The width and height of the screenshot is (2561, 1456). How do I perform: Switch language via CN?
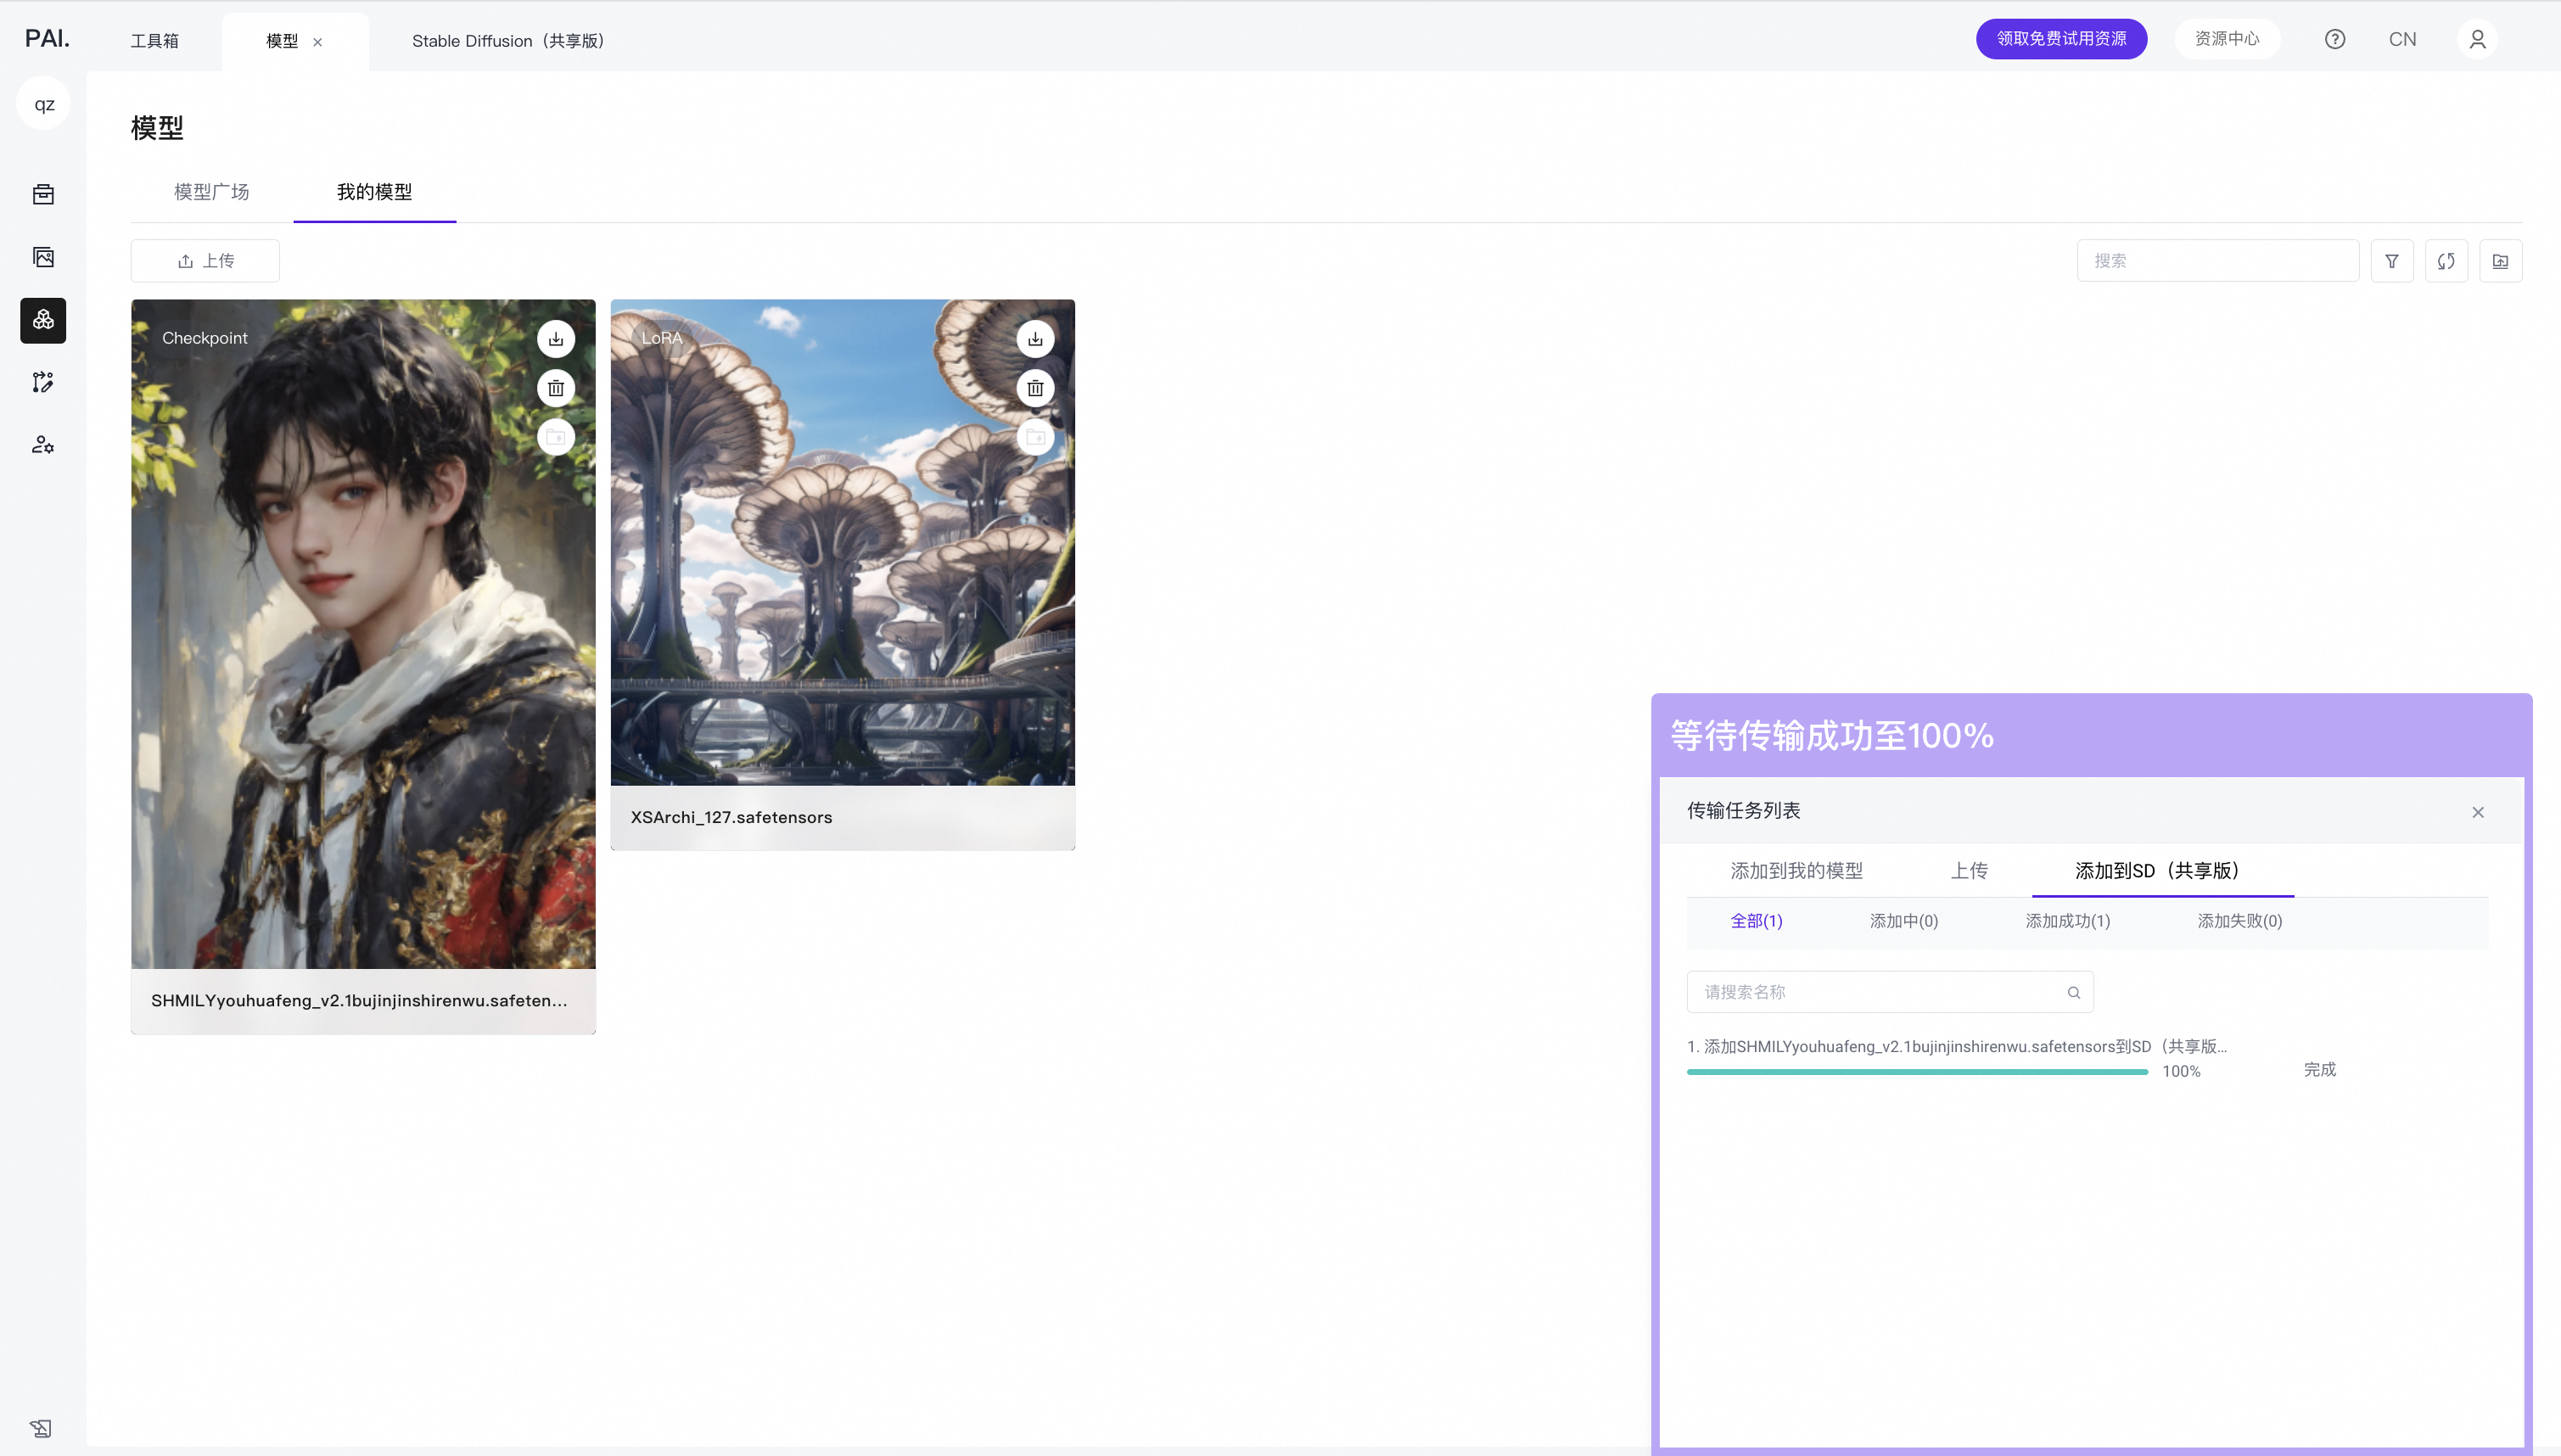[x=2403, y=39]
